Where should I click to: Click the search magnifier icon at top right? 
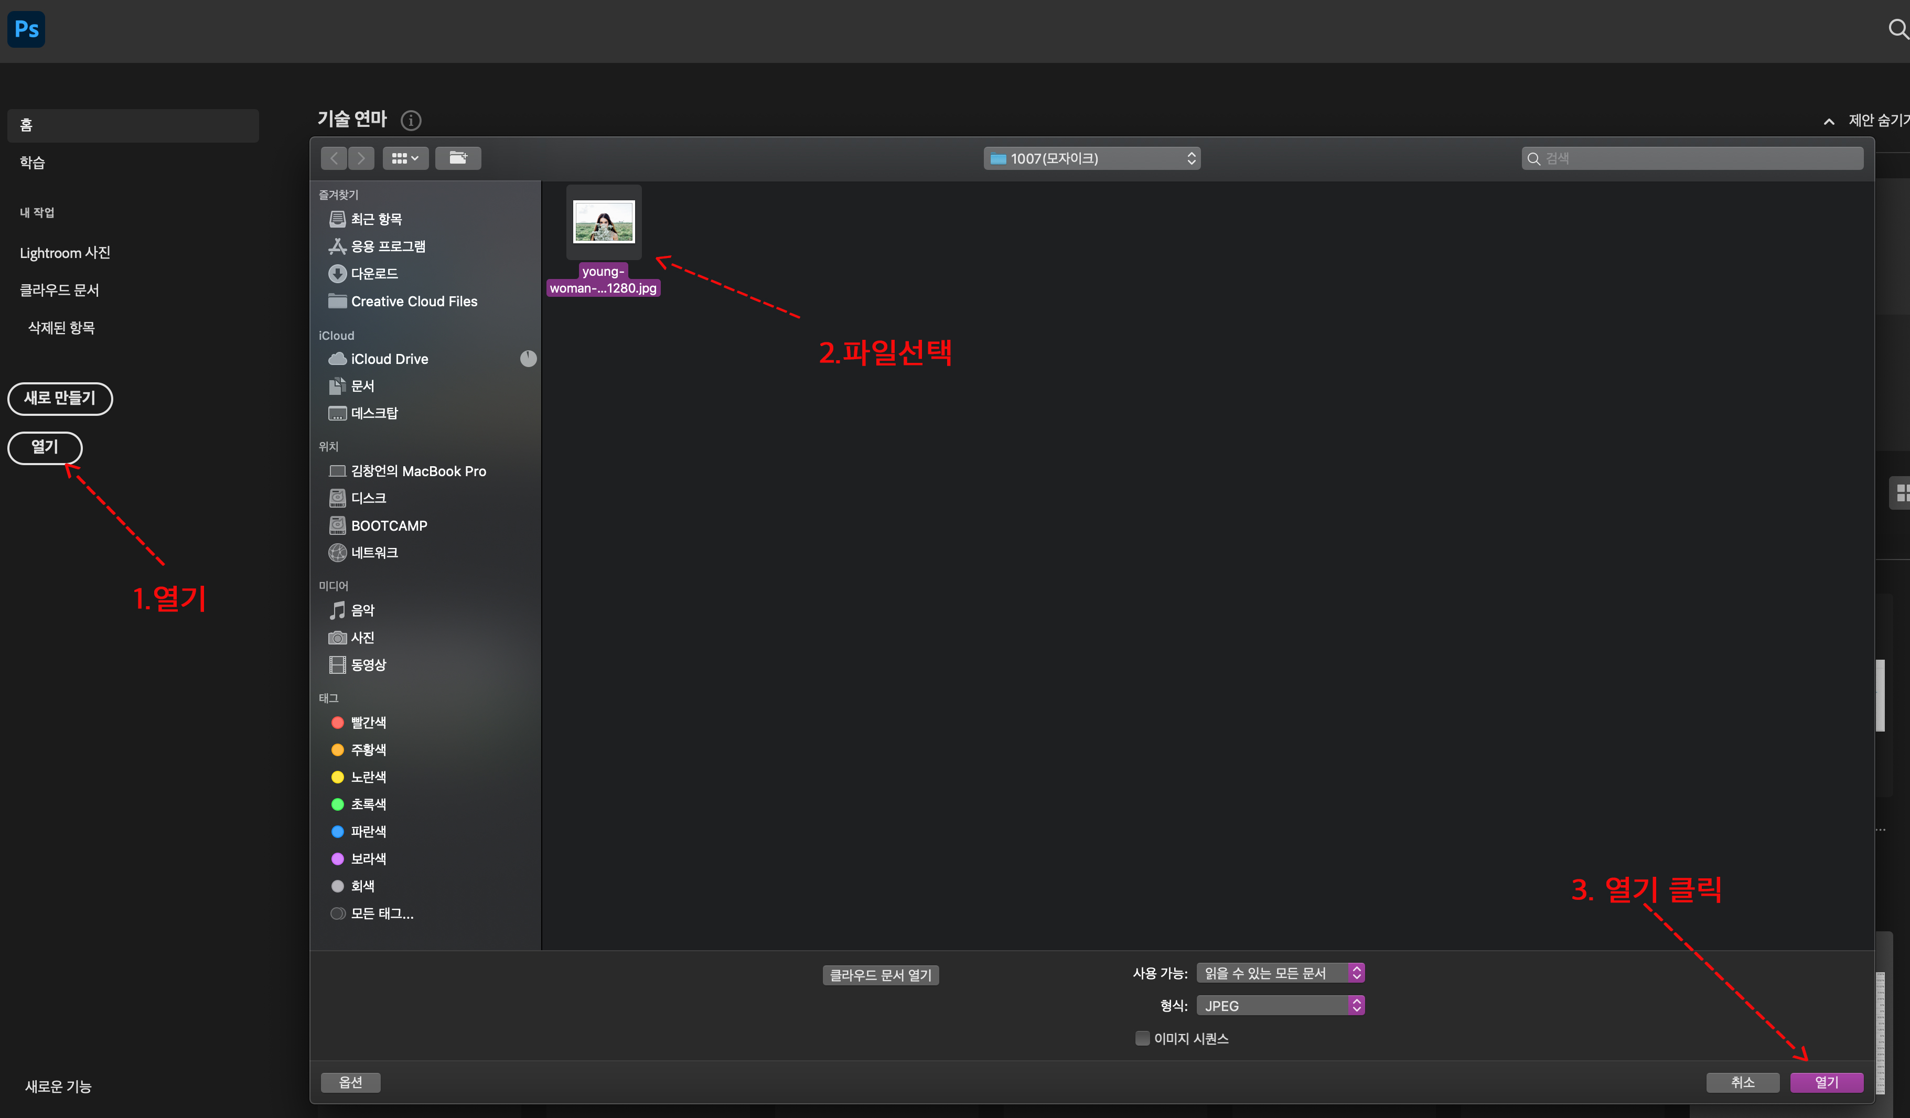coord(1897,29)
